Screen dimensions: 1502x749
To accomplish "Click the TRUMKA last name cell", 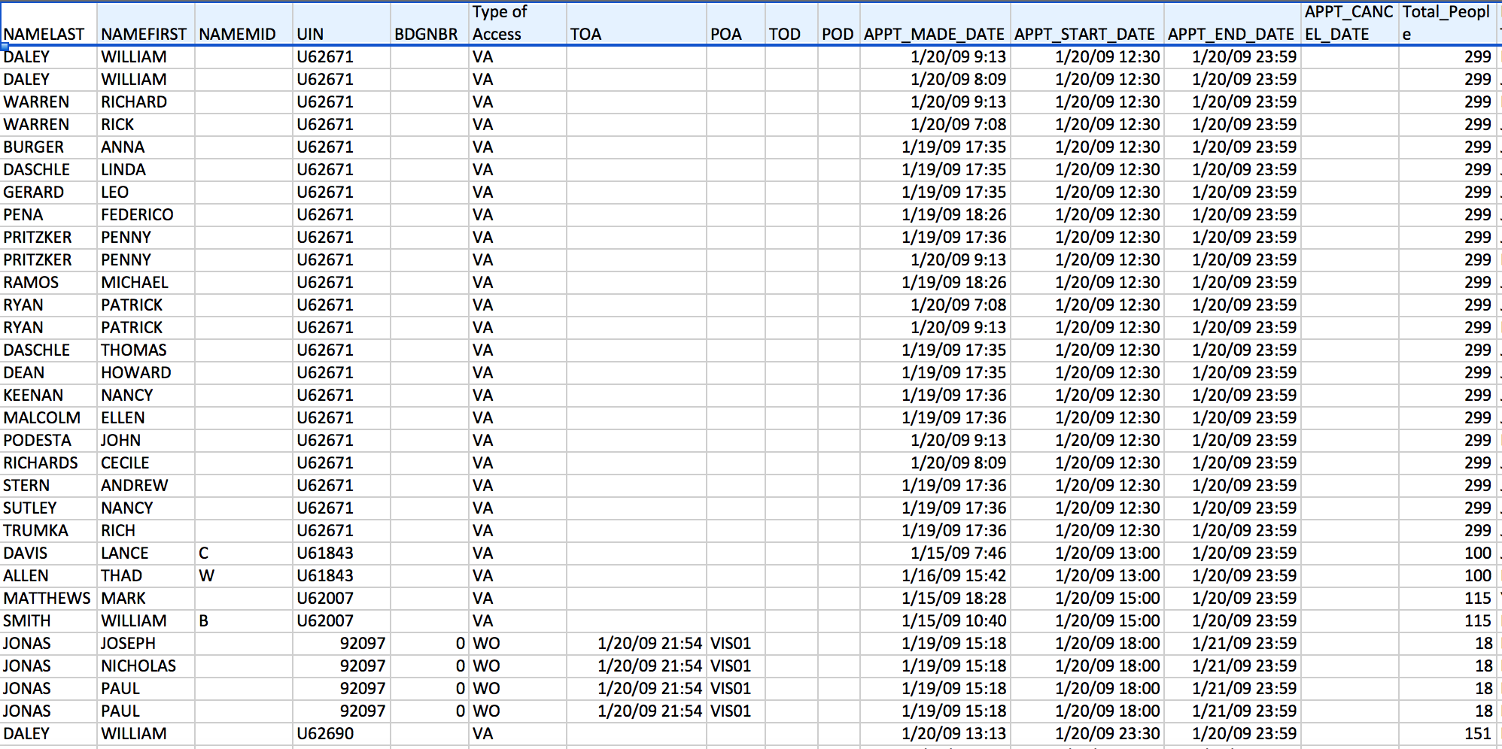I will click(48, 531).
